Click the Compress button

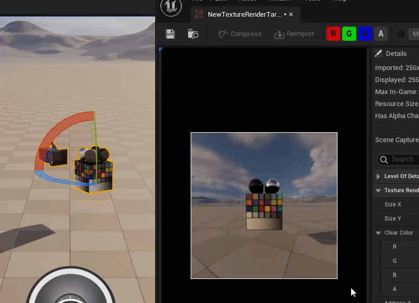click(x=240, y=34)
